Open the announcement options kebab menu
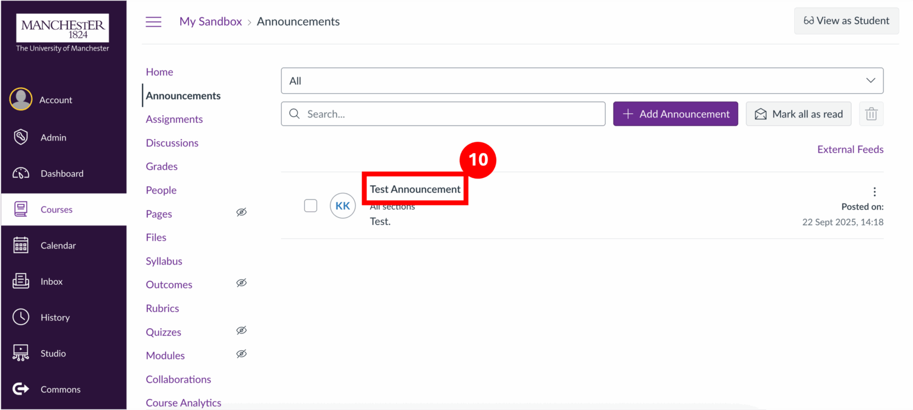The height and width of the screenshot is (410, 913). [874, 191]
